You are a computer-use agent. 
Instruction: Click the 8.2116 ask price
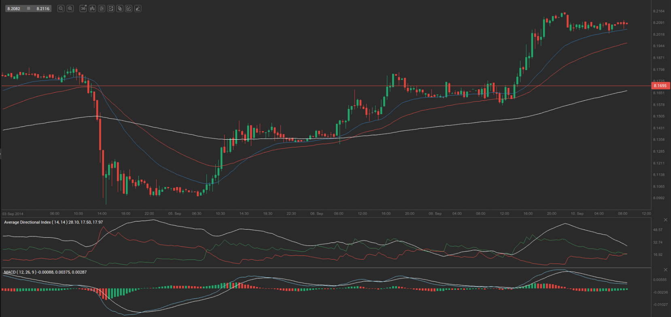tap(43, 9)
